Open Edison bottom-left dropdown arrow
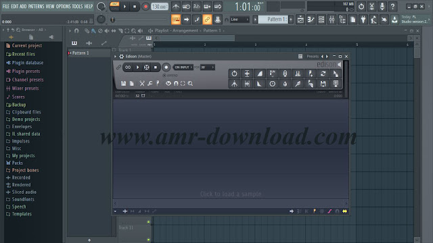The image size is (433, 243). tap(116, 211)
